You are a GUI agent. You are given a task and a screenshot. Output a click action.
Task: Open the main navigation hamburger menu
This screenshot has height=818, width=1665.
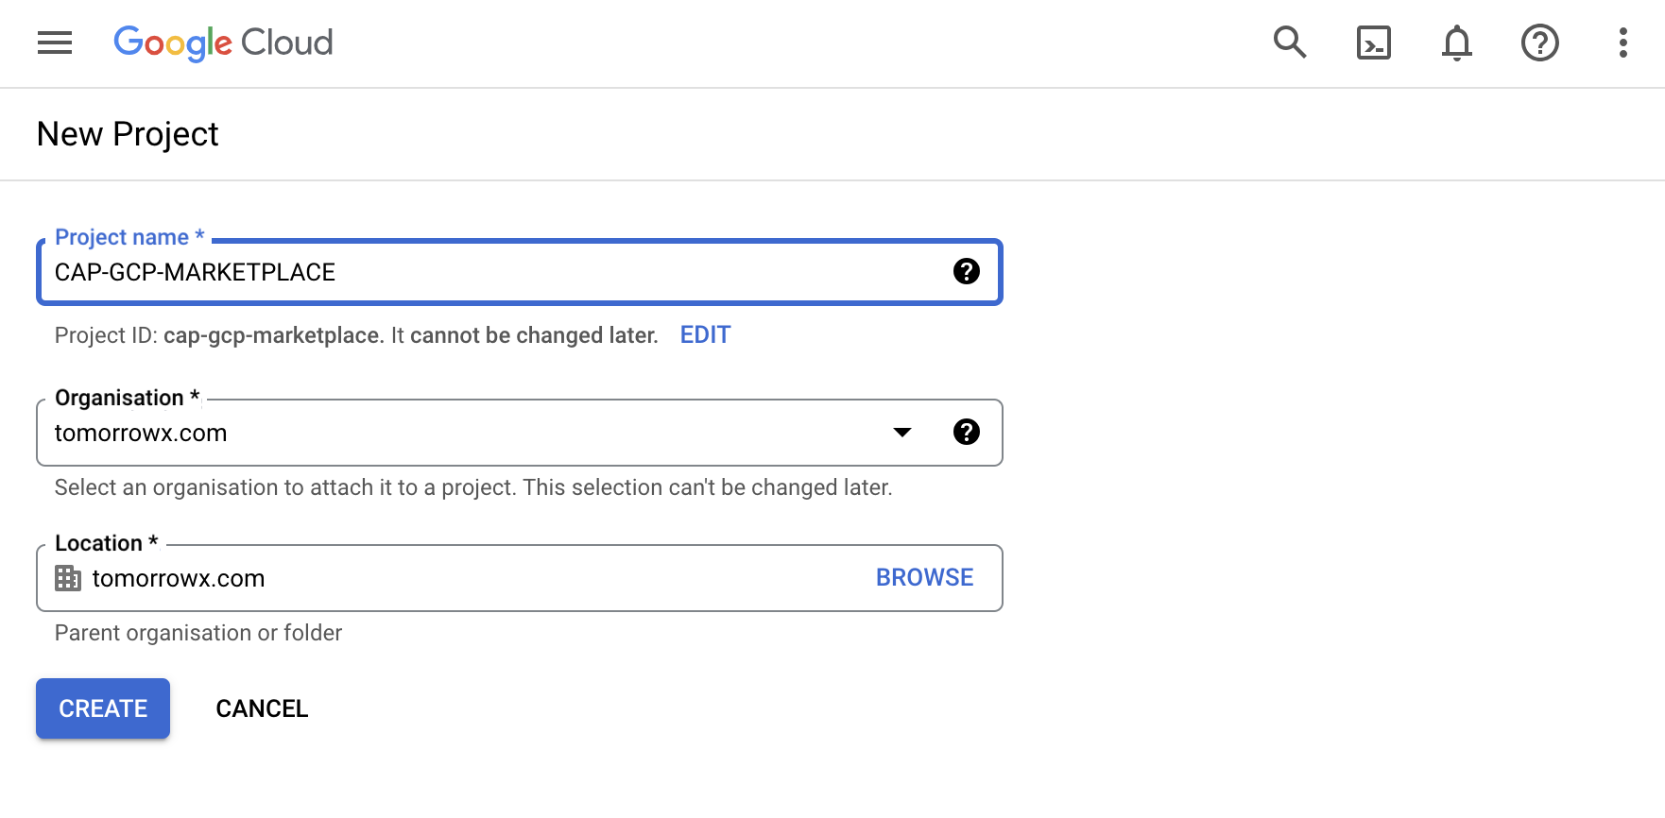click(x=55, y=43)
